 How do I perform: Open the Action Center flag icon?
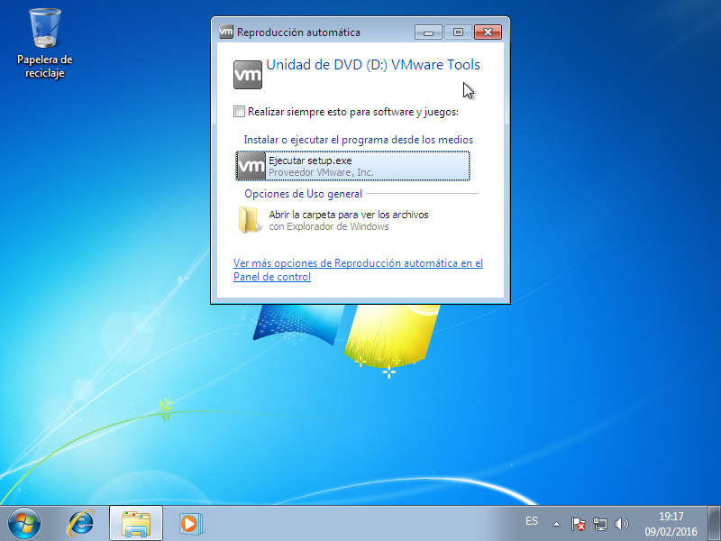coord(578,524)
